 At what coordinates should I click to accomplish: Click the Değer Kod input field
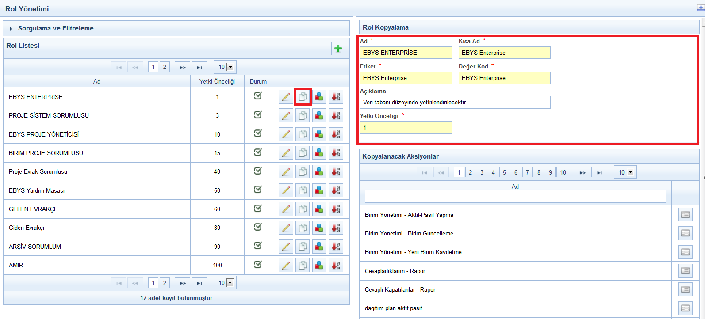point(505,78)
